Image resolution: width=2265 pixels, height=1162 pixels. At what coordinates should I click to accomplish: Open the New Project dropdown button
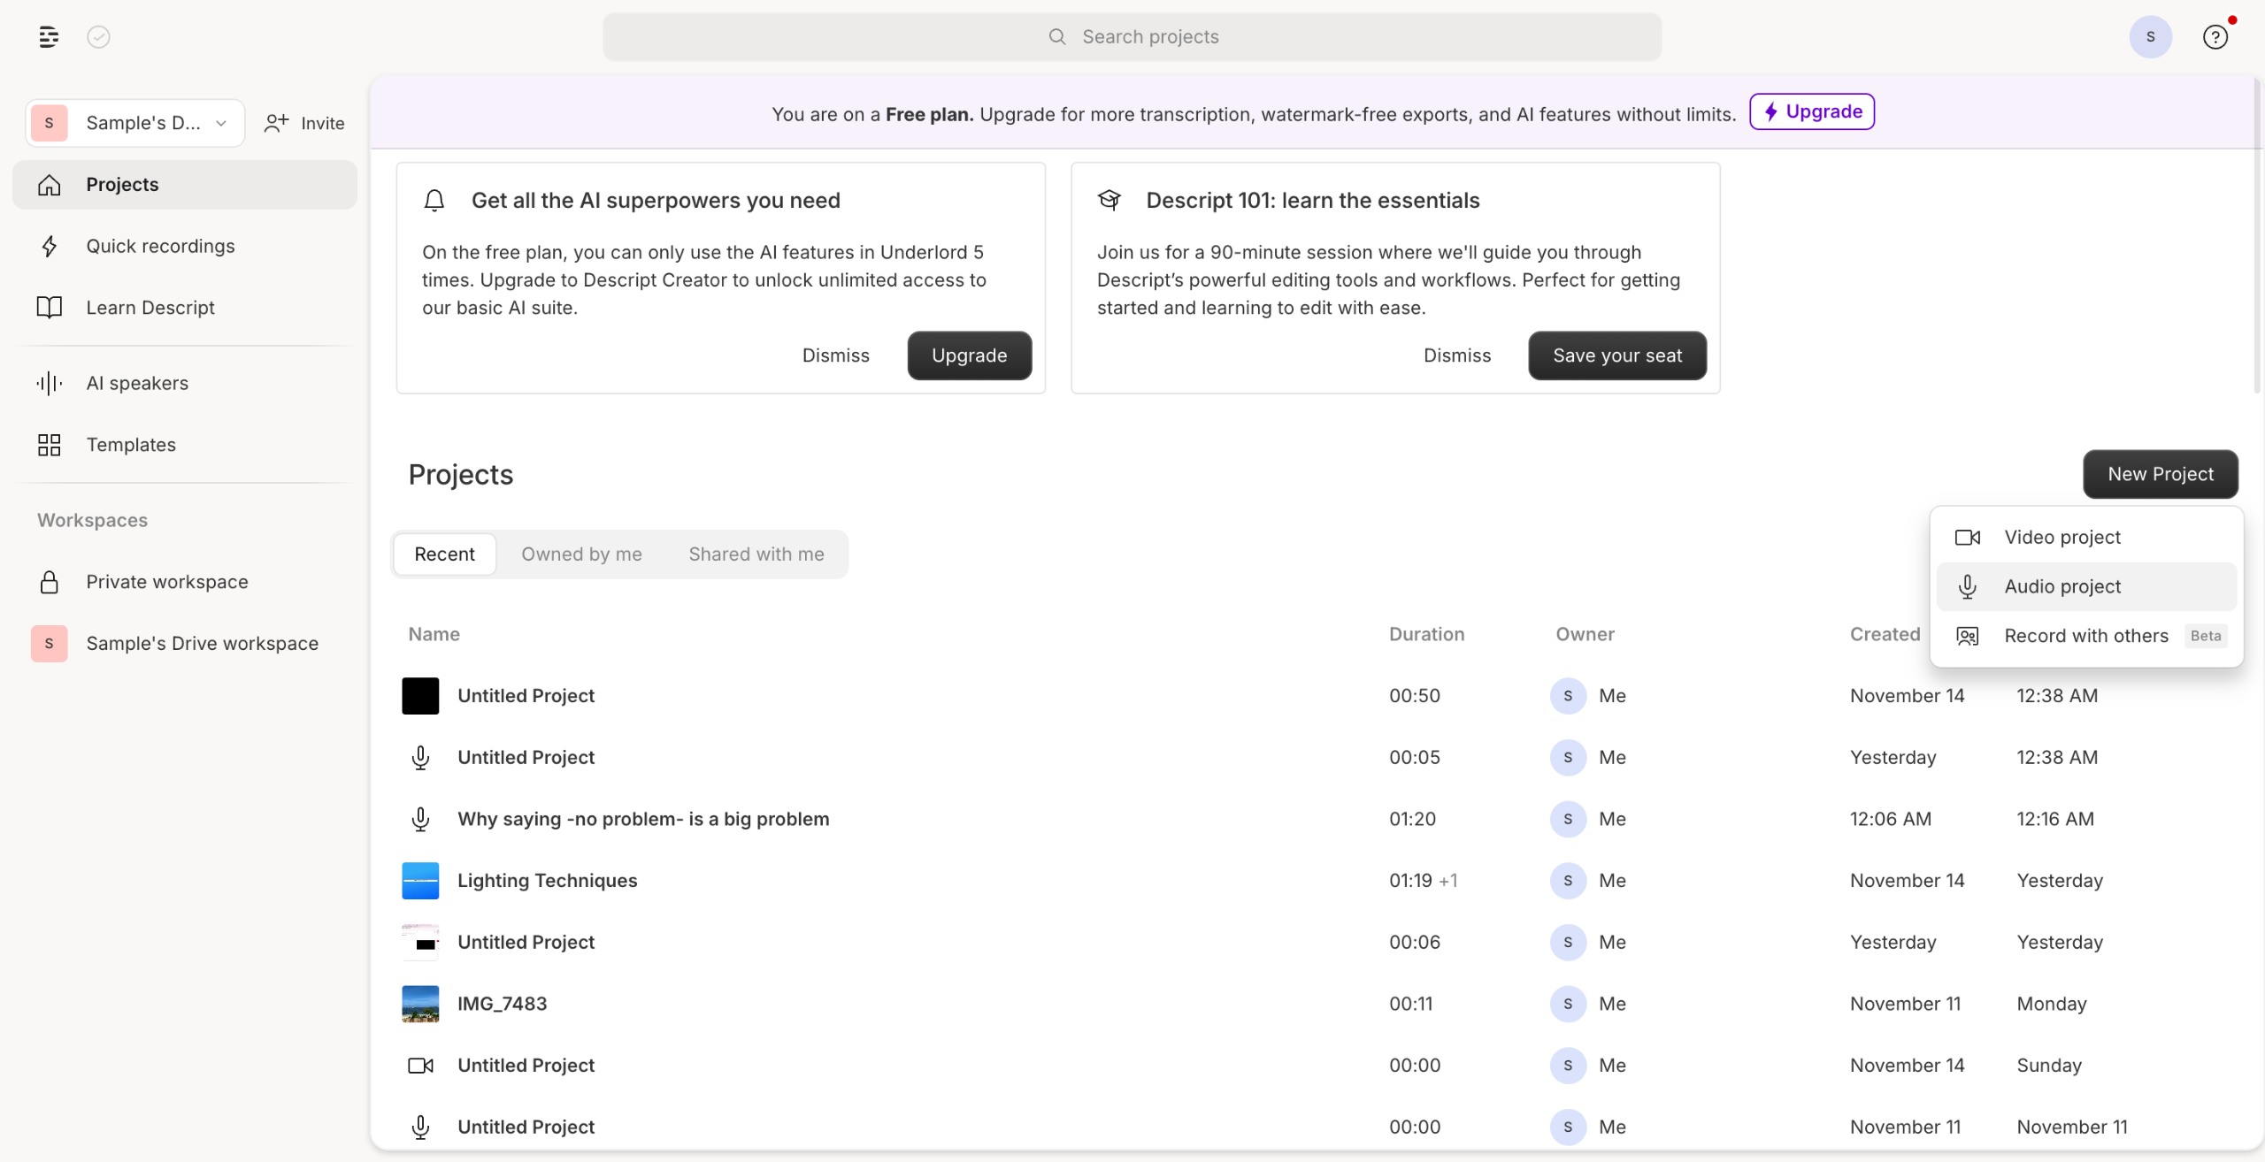[x=2160, y=474]
